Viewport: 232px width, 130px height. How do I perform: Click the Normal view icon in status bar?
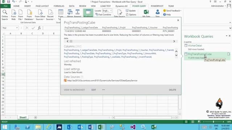pyautogui.click(x=186, y=122)
